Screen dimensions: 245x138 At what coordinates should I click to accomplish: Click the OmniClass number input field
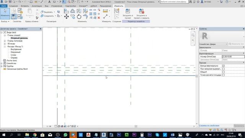[x=233, y=56]
